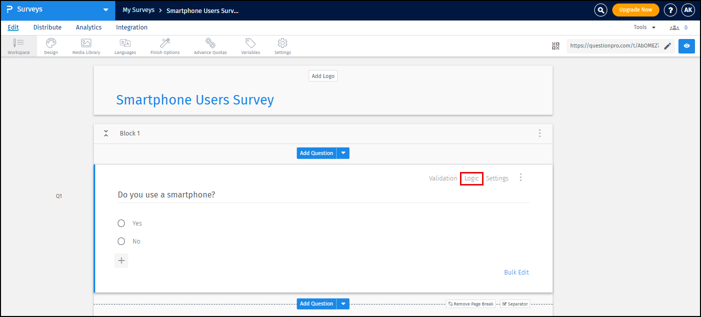Open Bulk Edit for the question
The image size is (701, 317).
tap(516, 272)
